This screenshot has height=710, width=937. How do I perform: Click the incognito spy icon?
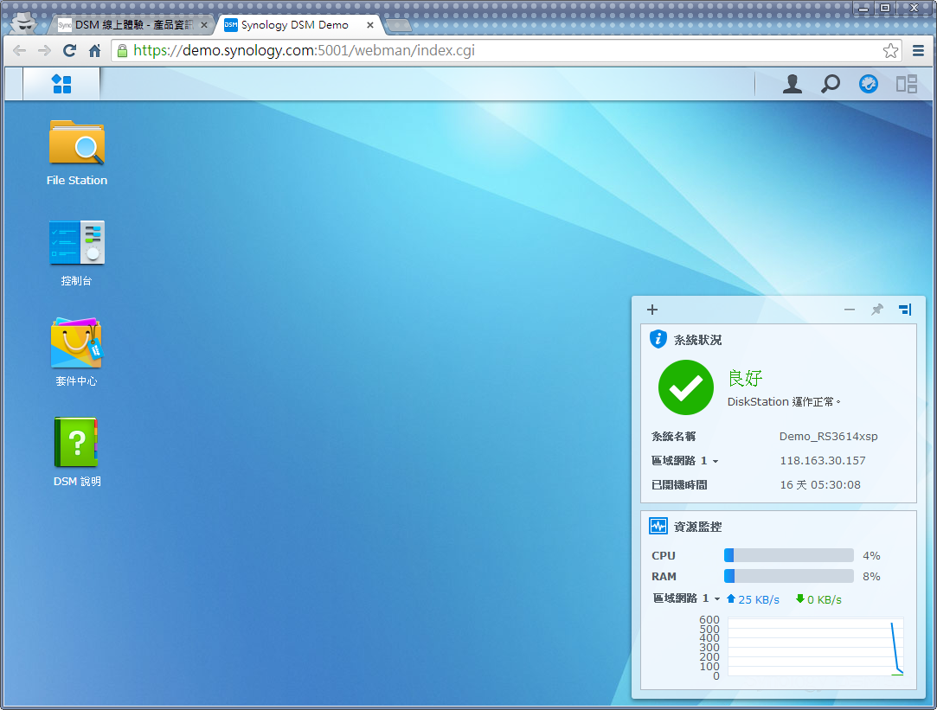coord(25,24)
